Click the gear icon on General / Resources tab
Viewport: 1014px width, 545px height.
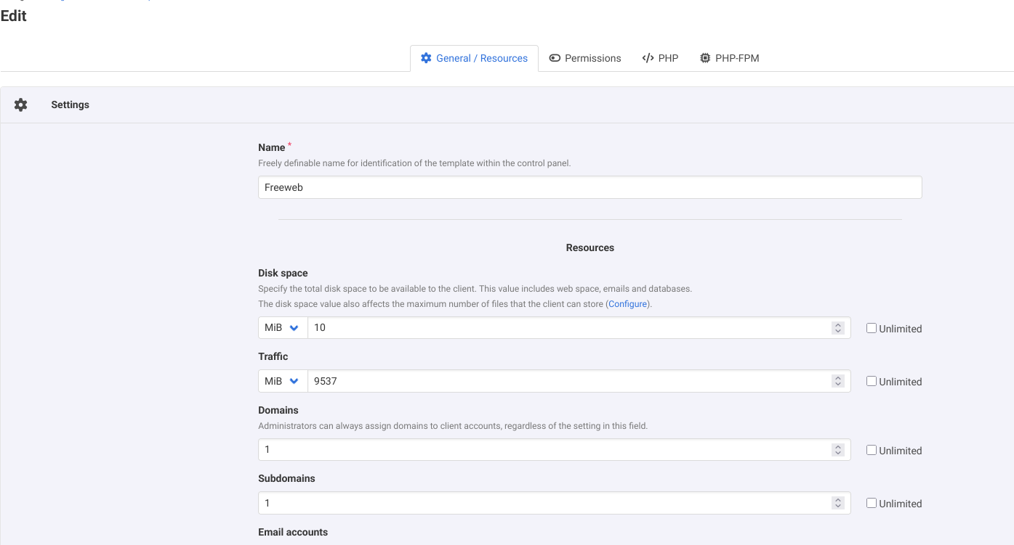coord(426,58)
